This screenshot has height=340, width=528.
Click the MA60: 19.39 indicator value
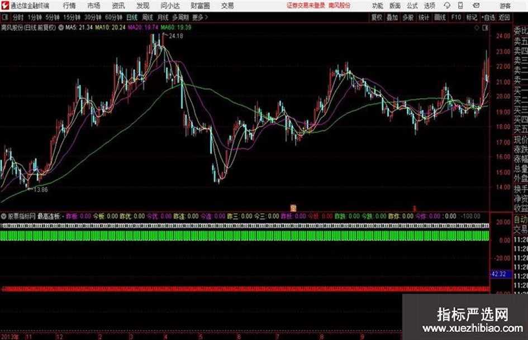[176, 27]
